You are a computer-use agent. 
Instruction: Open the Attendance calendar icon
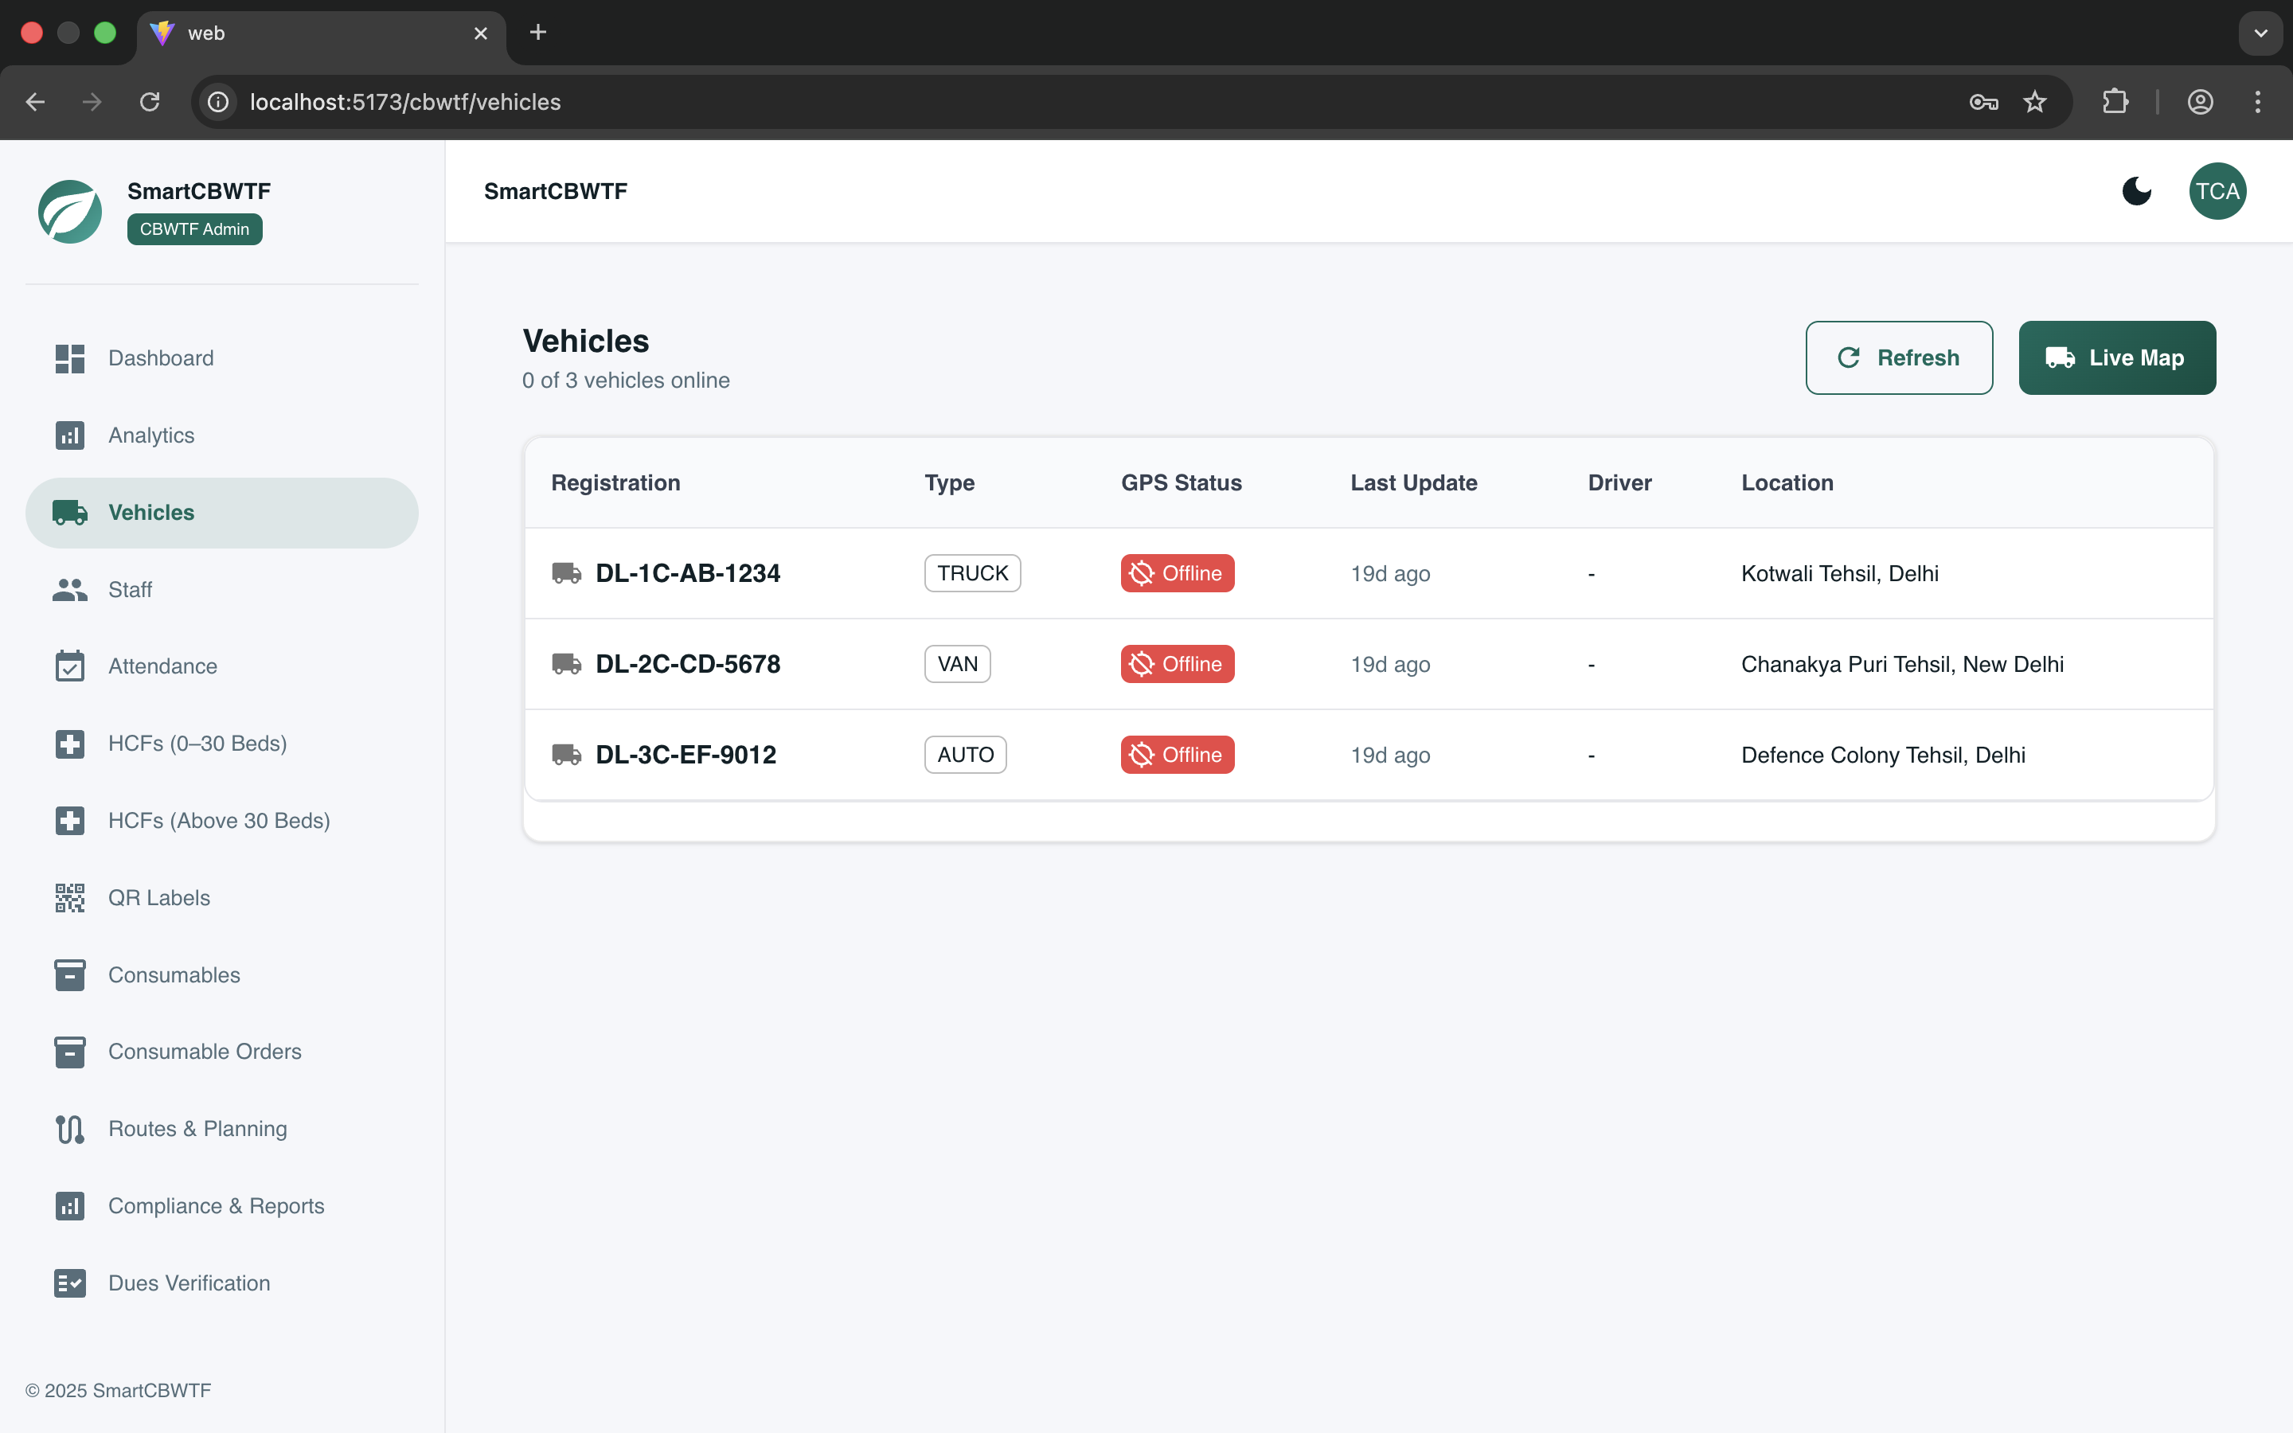pyautogui.click(x=69, y=666)
